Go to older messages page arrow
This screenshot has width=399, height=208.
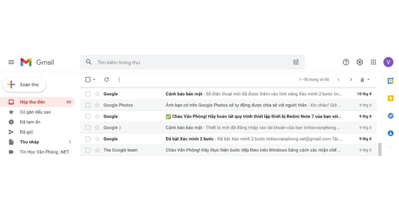351,80
